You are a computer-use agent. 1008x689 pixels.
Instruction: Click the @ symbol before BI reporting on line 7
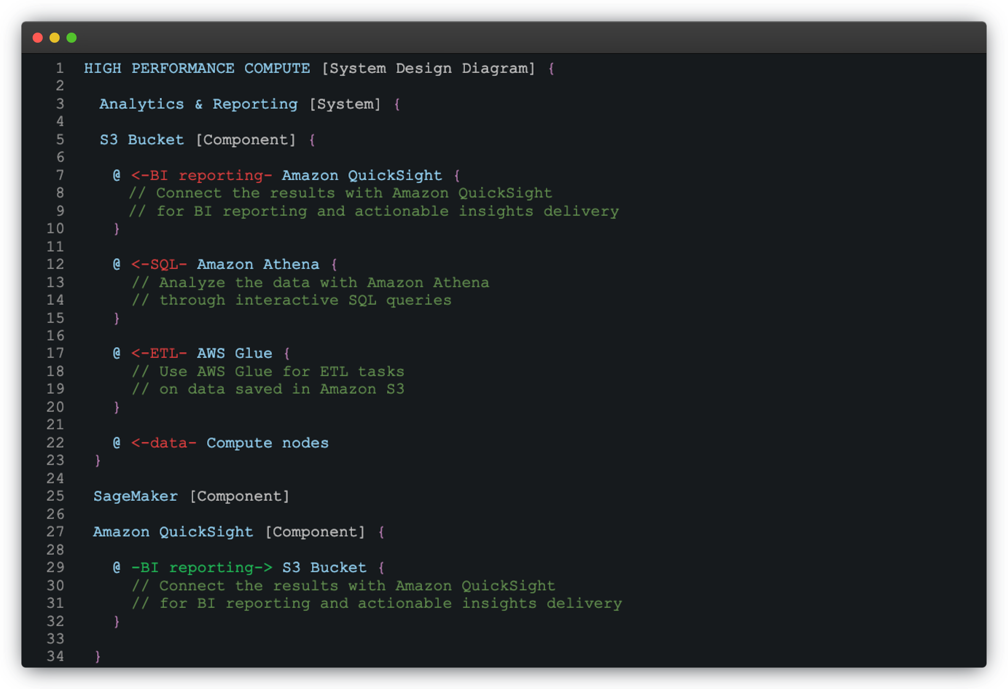tap(117, 175)
